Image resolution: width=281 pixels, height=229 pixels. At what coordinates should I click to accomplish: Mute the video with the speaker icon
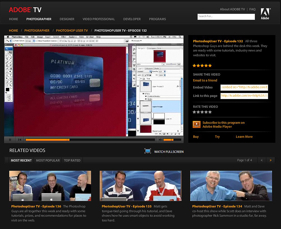point(161,140)
